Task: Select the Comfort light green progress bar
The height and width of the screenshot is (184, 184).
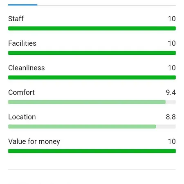Action: (87, 102)
